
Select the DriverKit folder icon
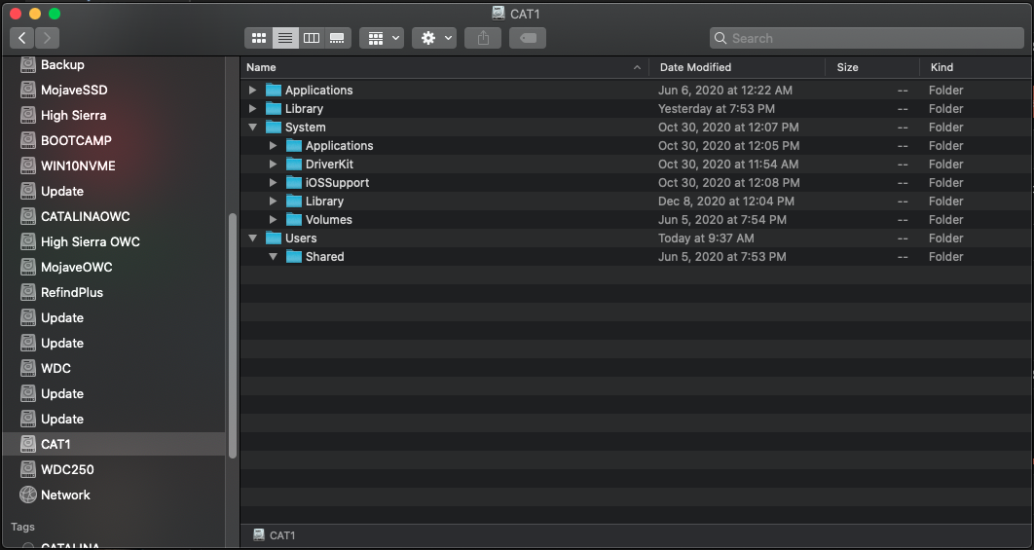(x=294, y=164)
